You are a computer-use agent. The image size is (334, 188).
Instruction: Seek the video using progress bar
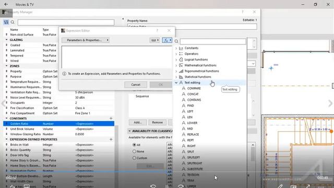[167, 172]
